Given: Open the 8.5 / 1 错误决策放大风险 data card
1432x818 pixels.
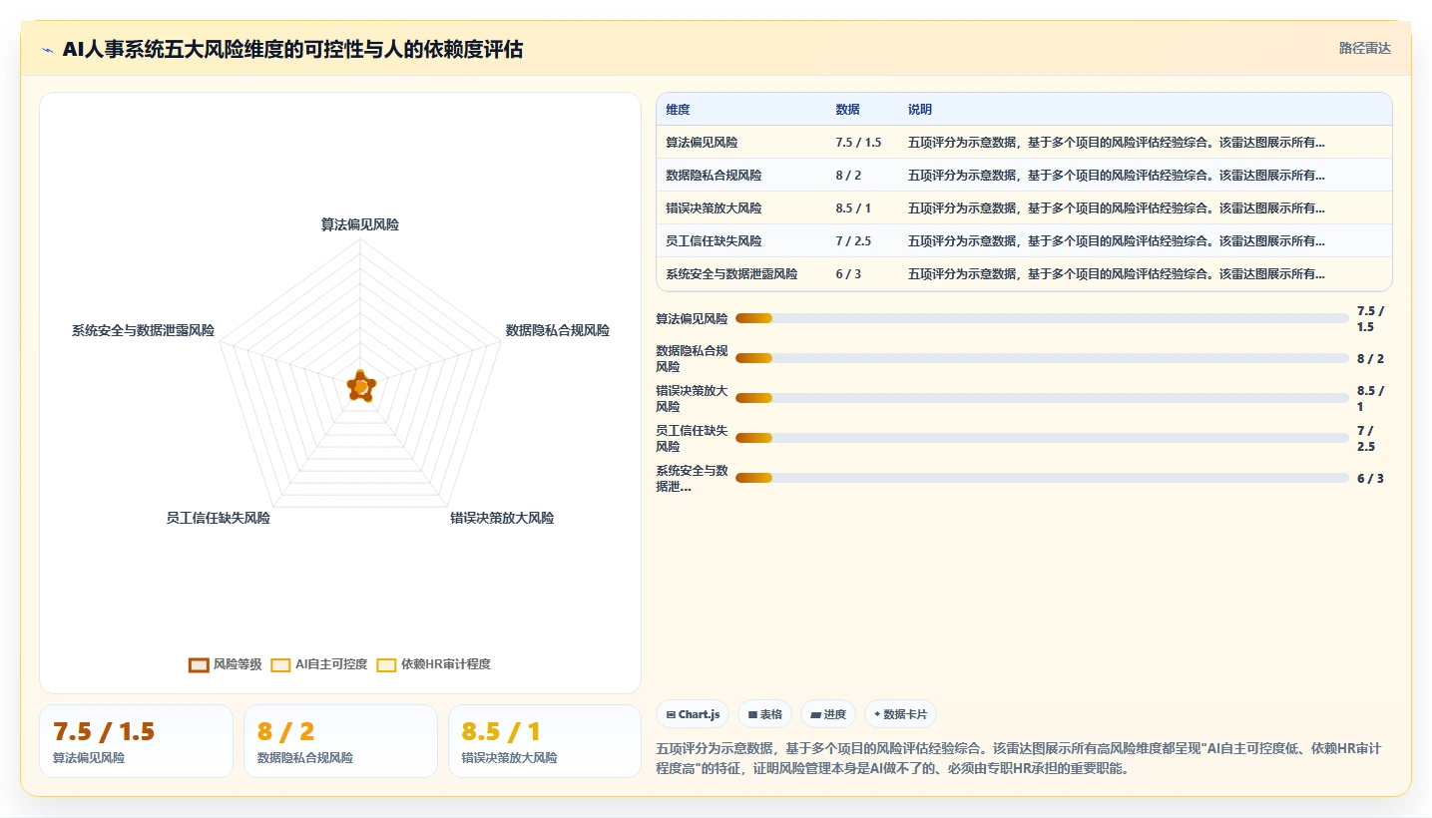Looking at the screenshot, I should [x=545, y=741].
